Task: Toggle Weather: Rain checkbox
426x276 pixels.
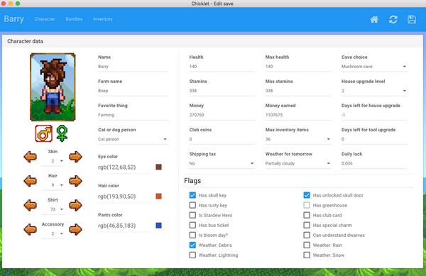Action: pos(307,245)
